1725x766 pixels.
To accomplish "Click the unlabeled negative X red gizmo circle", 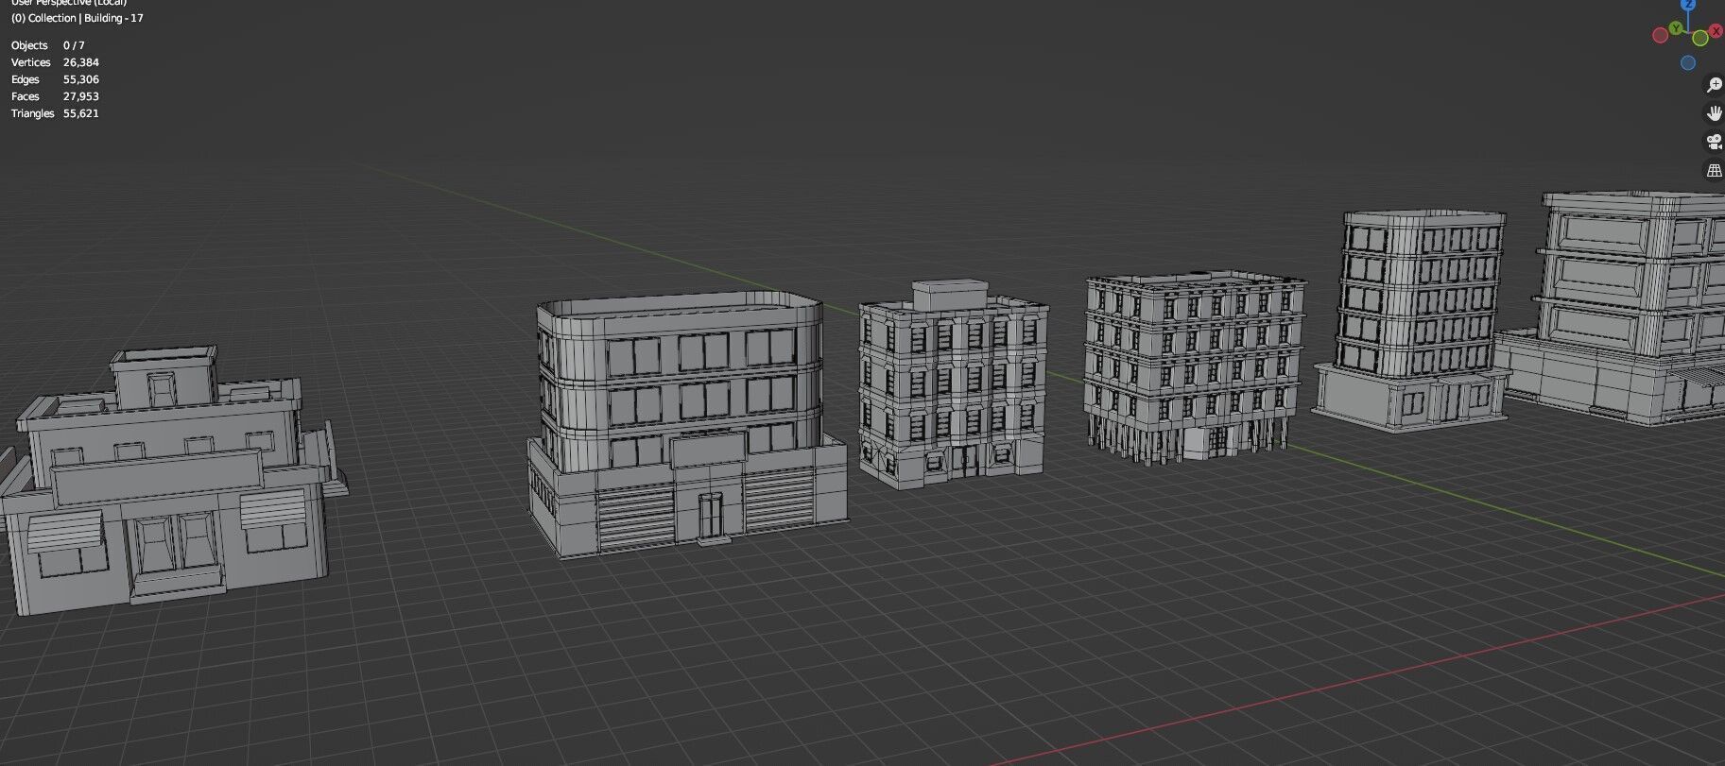I will [1660, 36].
